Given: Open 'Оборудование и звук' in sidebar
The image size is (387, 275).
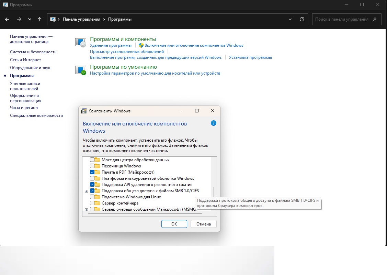Looking at the screenshot, I should (30, 68).
